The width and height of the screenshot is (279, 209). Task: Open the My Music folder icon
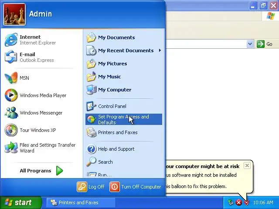[x=91, y=77]
